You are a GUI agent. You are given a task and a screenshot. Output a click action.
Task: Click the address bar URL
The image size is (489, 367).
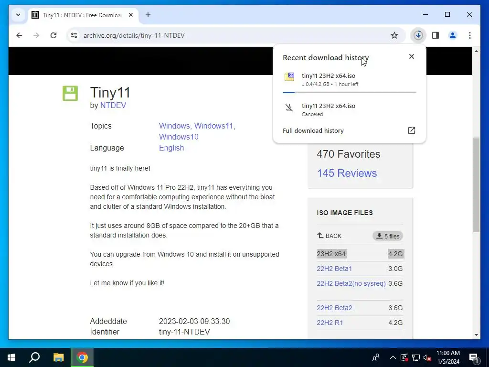(134, 35)
